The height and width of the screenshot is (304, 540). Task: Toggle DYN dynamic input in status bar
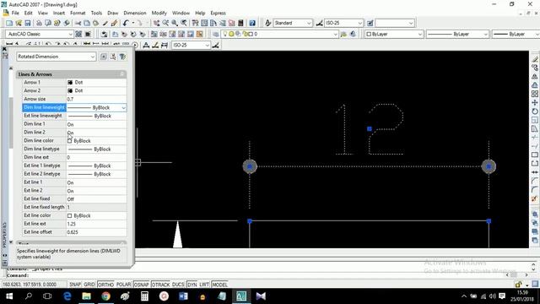pyautogui.click(x=192, y=285)
